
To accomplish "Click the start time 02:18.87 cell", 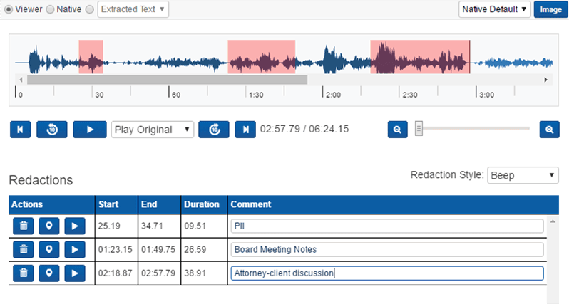I will [116, 273].
